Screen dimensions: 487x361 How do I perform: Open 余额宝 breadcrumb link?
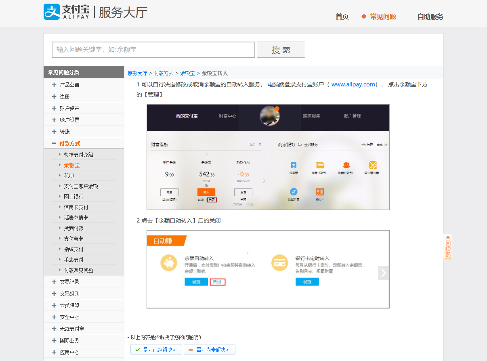coord(188,73)
